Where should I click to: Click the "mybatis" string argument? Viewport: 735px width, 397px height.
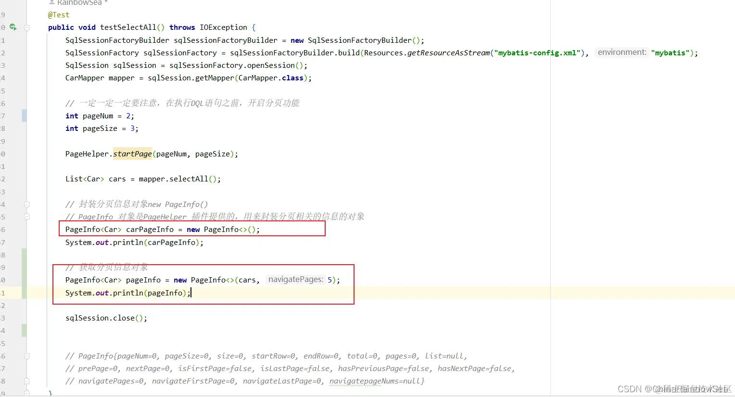coord(670,53)
